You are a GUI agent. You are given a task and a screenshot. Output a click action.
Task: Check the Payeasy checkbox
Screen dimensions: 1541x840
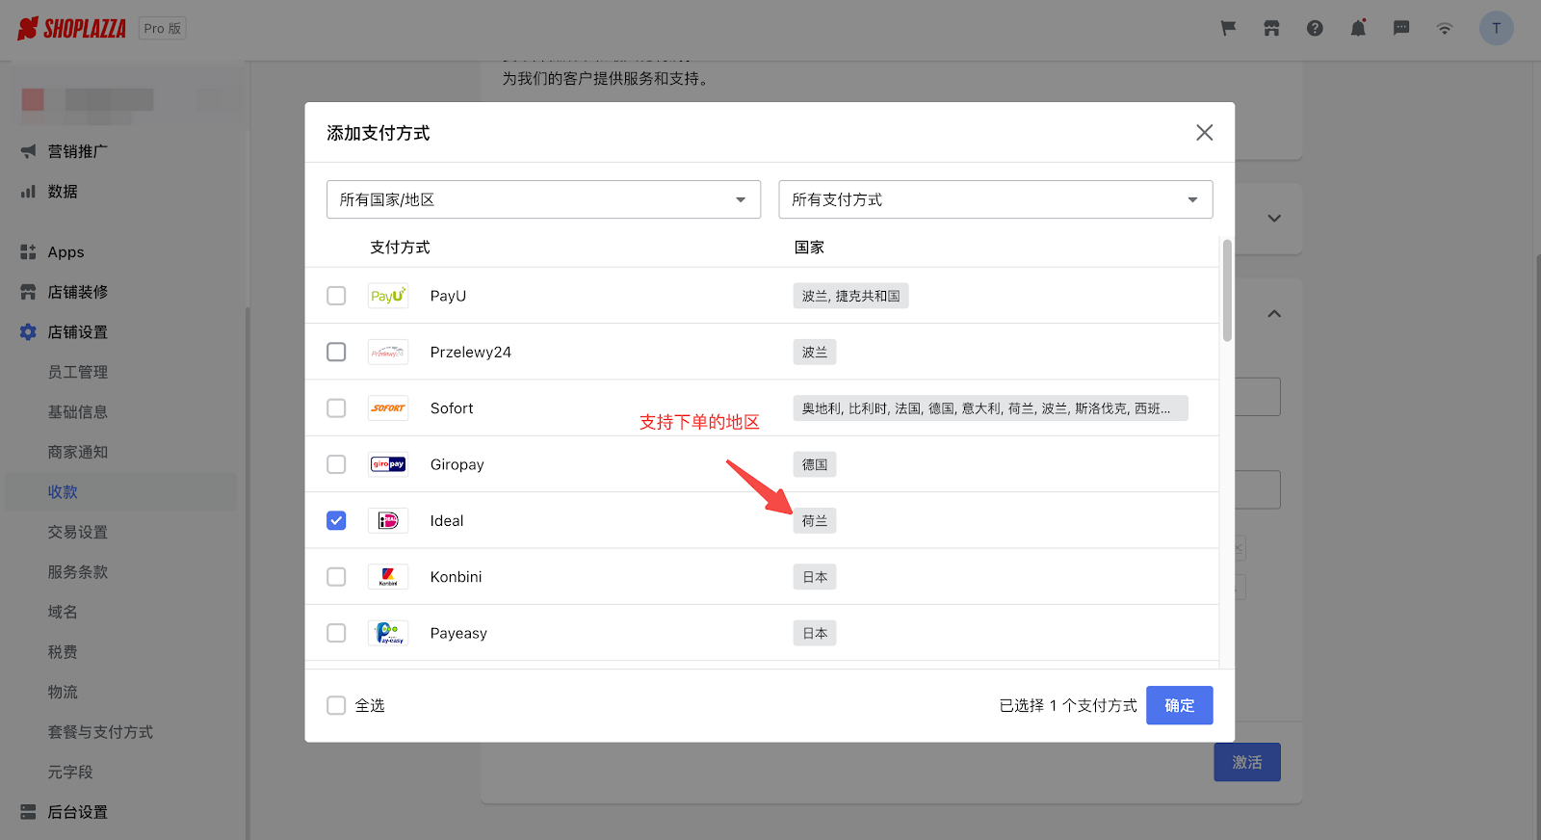(336, 633)
